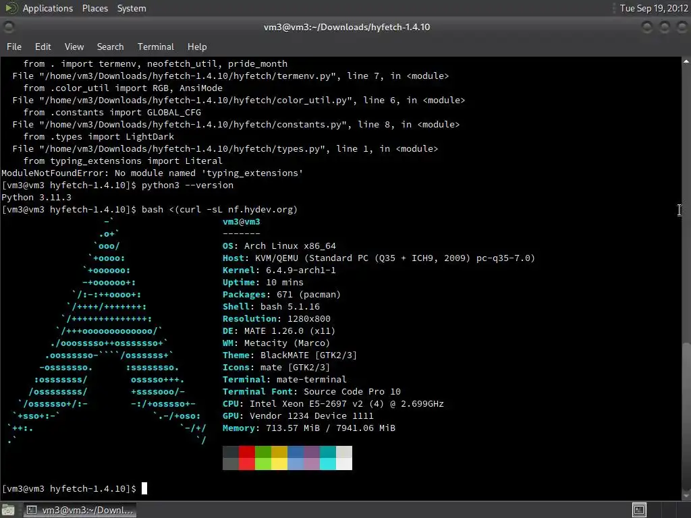Image resolution: width=691 pixels, height=518 pixels.
Task: Click the "Host: KVM/QEMU" line
Action: [x=379, y=258]
